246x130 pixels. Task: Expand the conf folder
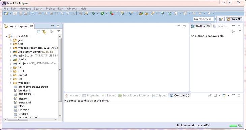11,71
